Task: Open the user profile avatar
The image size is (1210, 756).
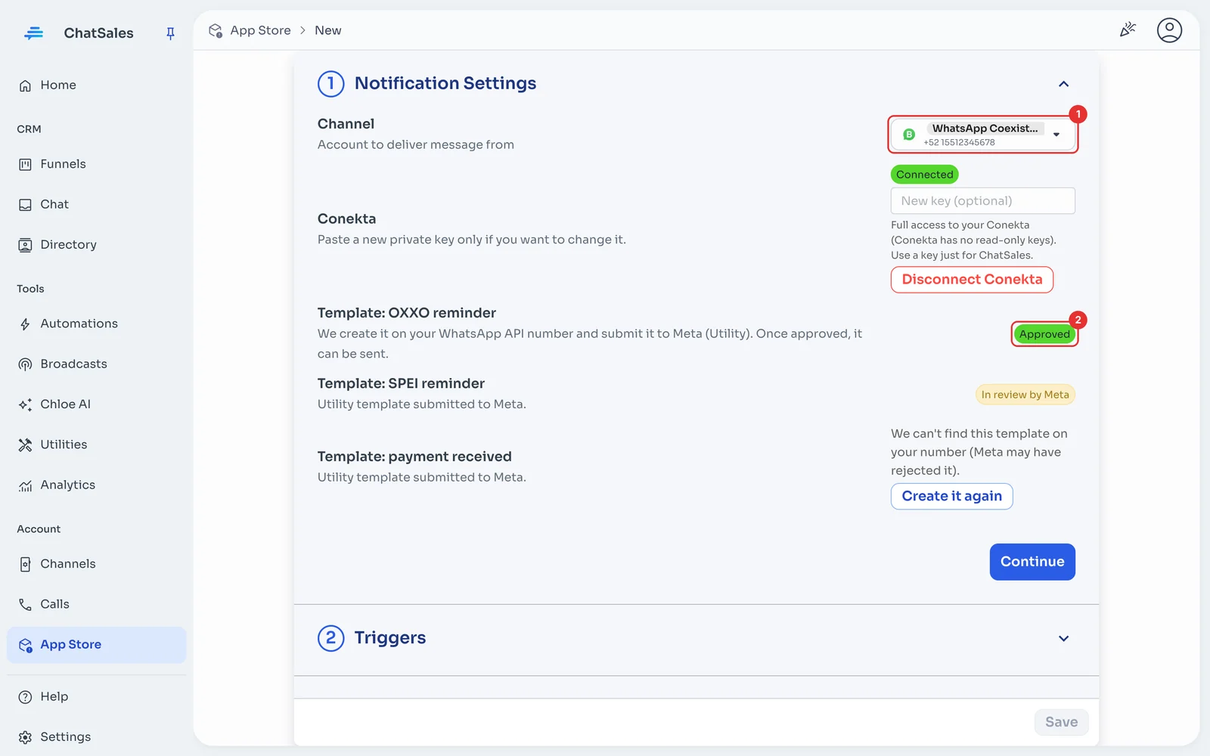Action: [1169, 30]
